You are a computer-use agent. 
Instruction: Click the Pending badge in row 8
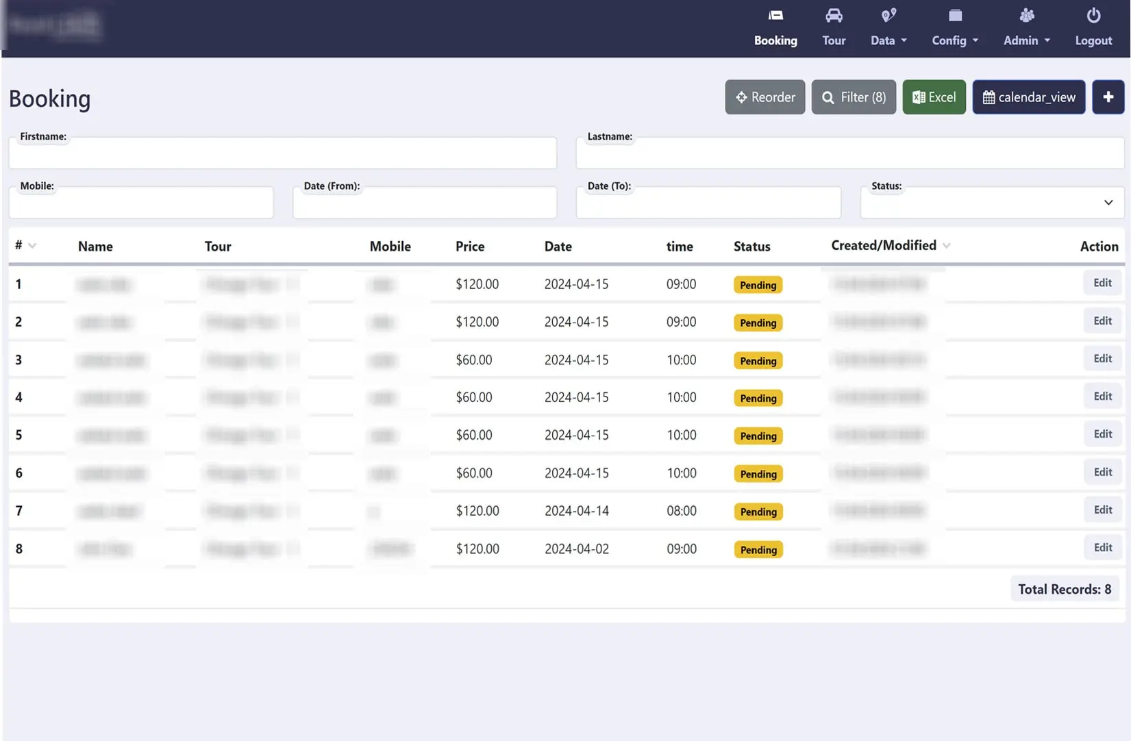758,549
